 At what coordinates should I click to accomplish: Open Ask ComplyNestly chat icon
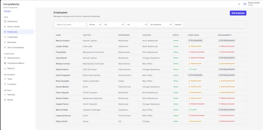point(5,47)
